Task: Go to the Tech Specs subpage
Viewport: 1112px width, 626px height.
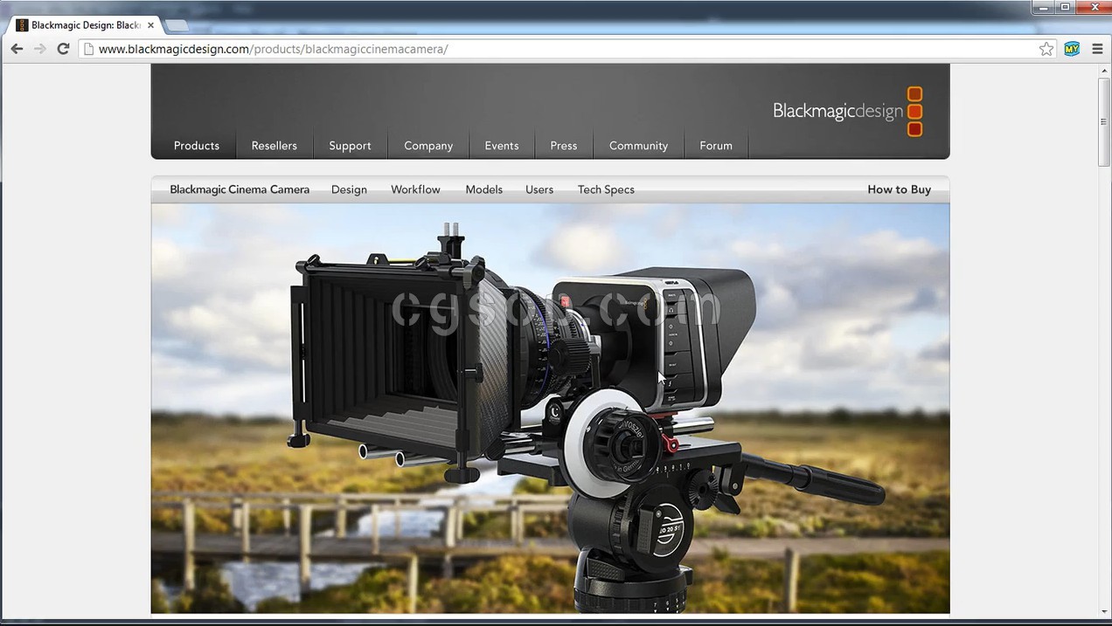Action: pyautogui.click(x=606, y=189)
